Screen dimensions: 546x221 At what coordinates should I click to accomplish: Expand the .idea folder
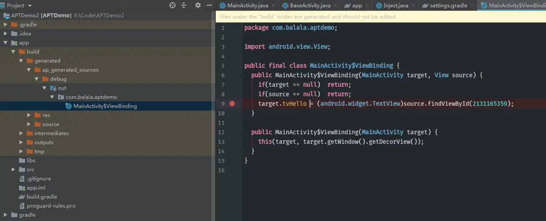[x=6, y=33]
